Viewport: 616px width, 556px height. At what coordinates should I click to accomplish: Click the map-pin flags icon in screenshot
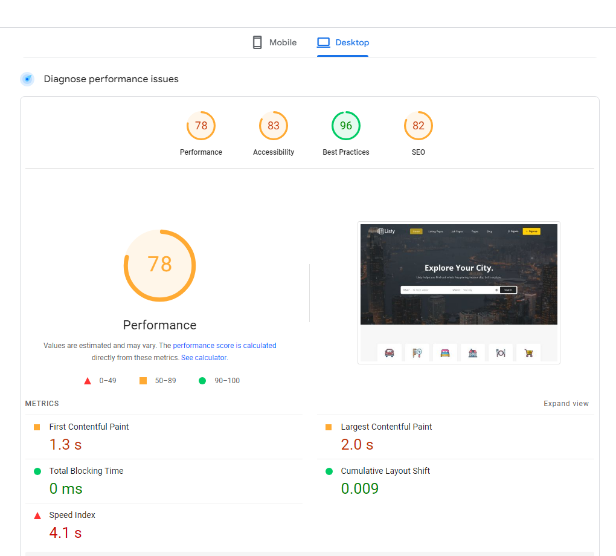coord(417,353)
